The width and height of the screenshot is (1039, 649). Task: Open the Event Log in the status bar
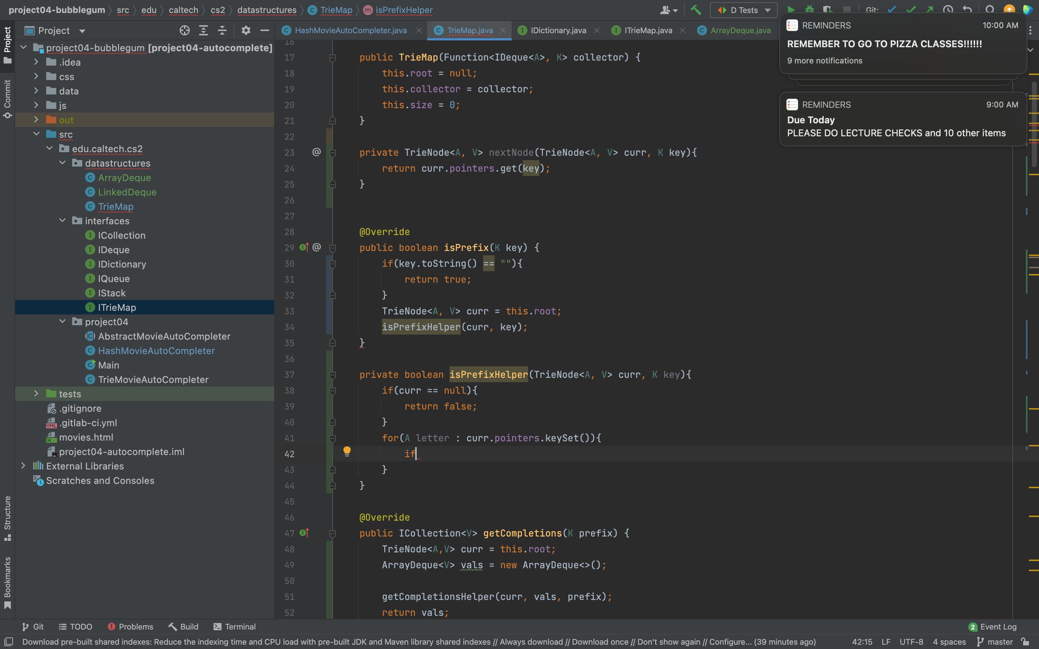pyautogui.click(x=992, y=627)
